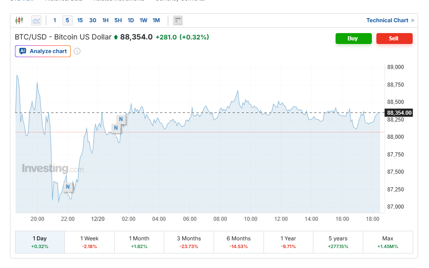Choose the 1W interval option
Screen dimensions: 429x268
[x=143, y=20]
